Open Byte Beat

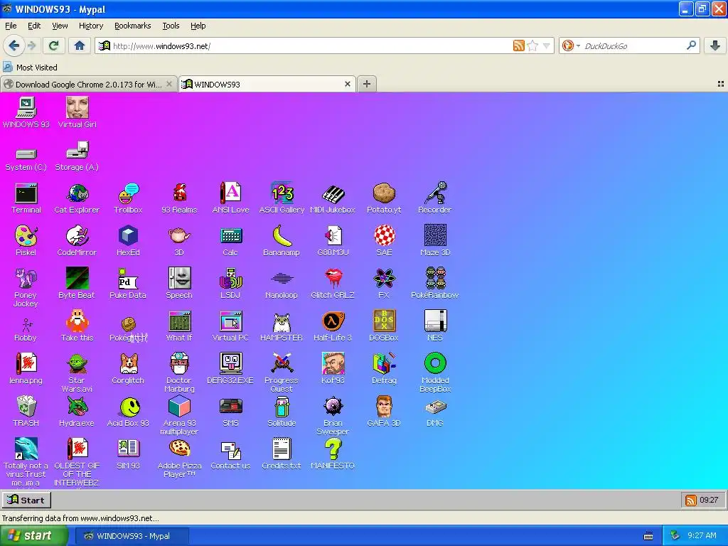77,284
